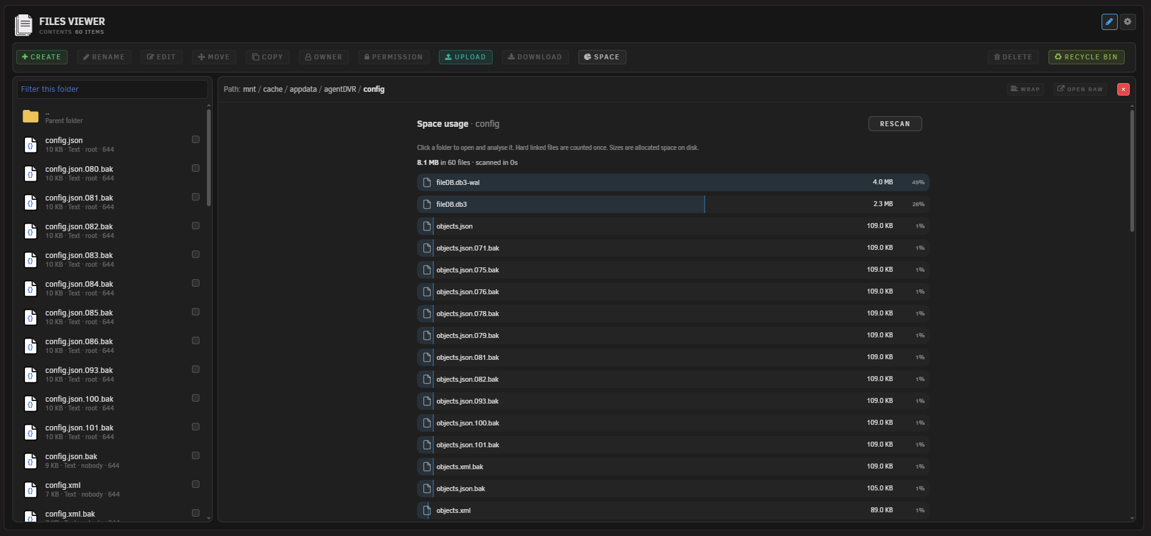This screenshot has width=1151, height=536.
Task: Select the config.json.086.bak file name
Action: coord(79,342)
